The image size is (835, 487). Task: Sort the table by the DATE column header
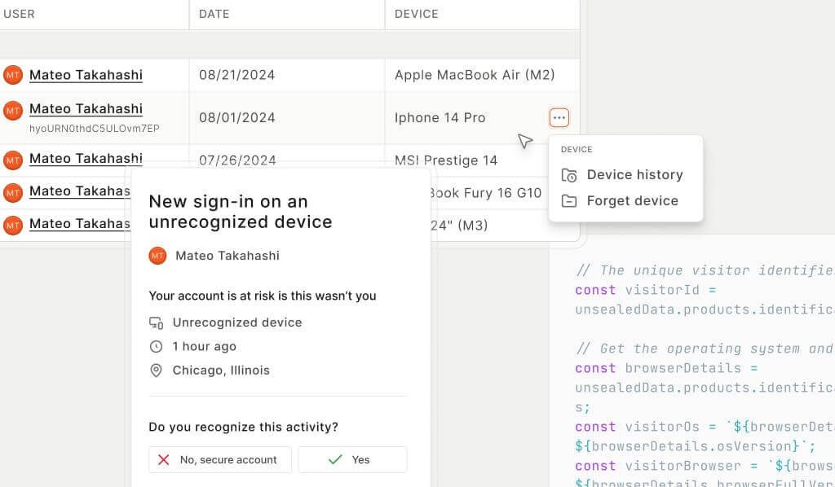(x=214, y=14)
